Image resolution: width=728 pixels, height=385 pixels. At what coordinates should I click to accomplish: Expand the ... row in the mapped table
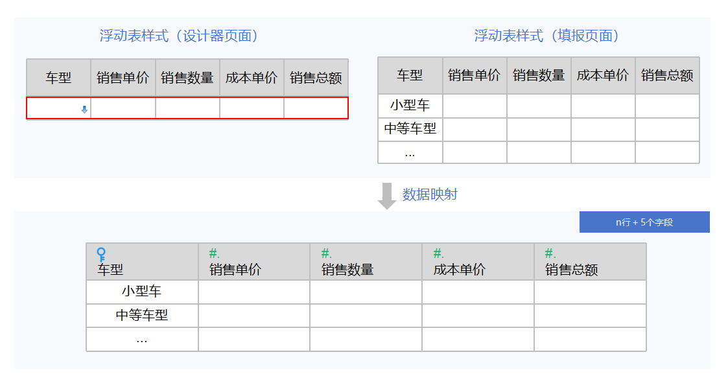141,340
